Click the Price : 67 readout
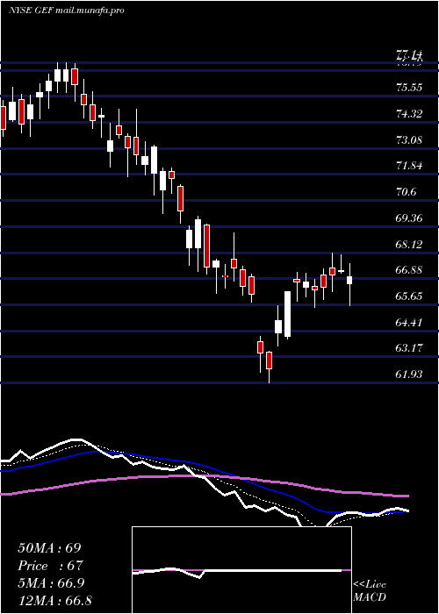Screen dimensions: 439x614 point(51,566)
